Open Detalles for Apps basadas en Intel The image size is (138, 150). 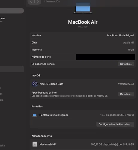[126, 94]
